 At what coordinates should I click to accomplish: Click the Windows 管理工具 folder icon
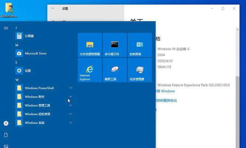(x=19, y=105)
